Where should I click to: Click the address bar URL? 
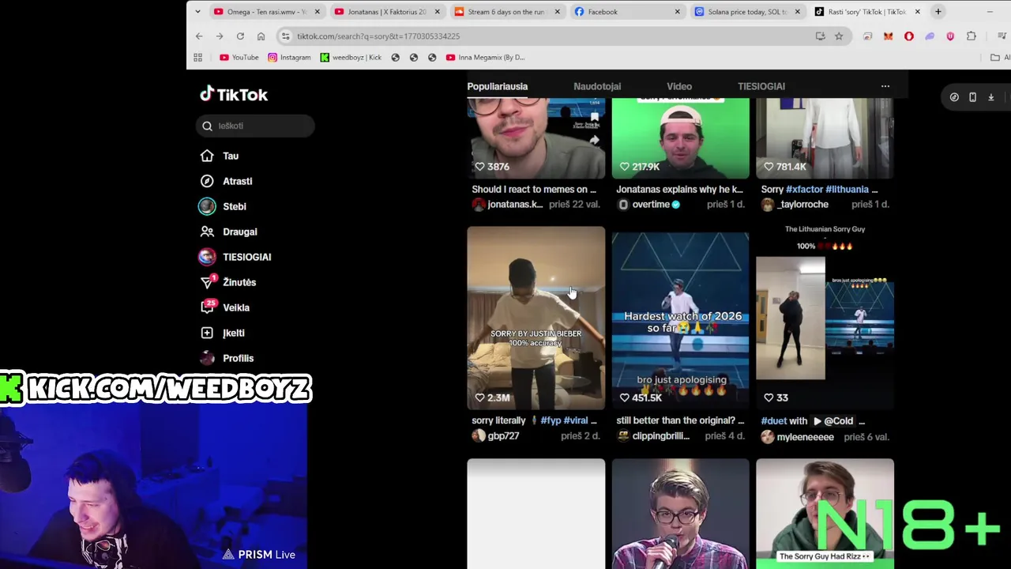point(378,36)
